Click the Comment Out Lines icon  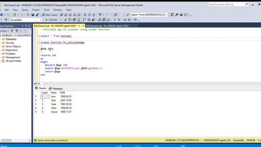[114, 20]
